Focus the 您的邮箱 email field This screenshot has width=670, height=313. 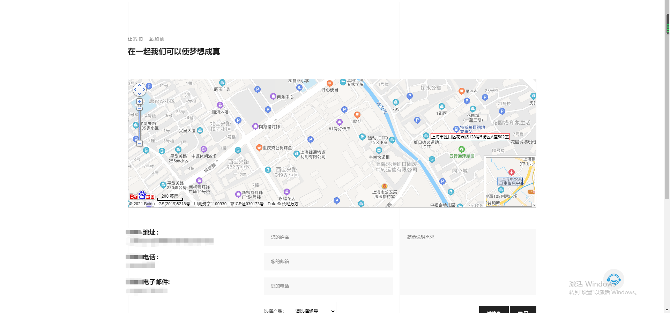point(329,262)
